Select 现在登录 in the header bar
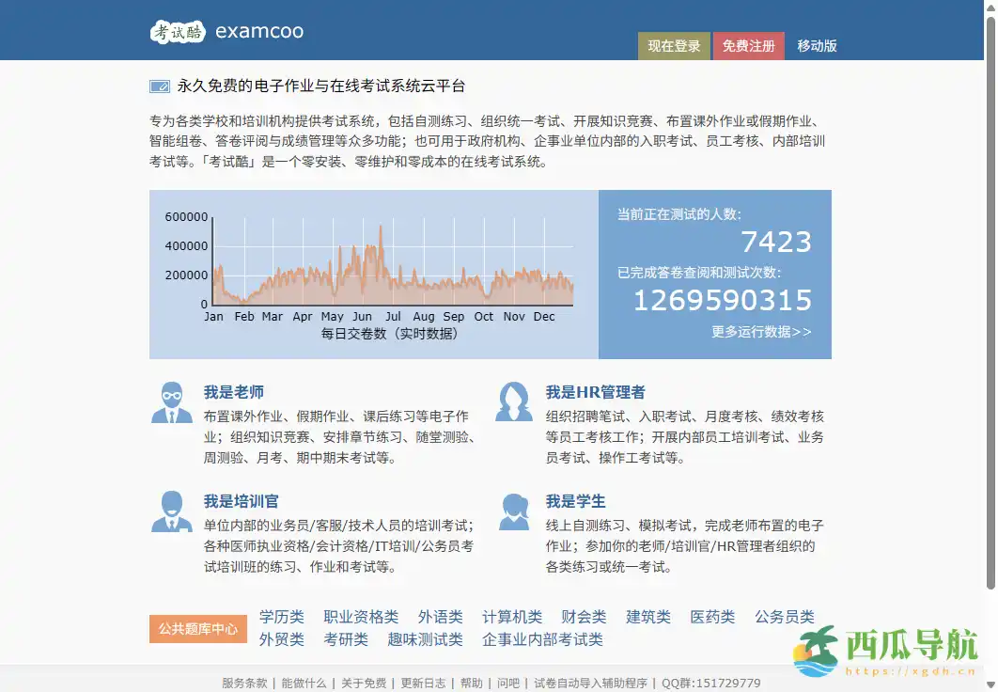The image size is (998, 692). click(x=674, y=45)
